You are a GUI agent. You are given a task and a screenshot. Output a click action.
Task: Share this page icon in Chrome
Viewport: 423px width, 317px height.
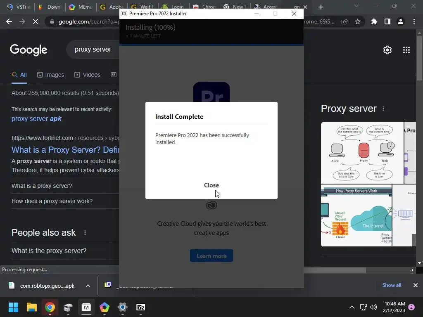coord(345,21)
